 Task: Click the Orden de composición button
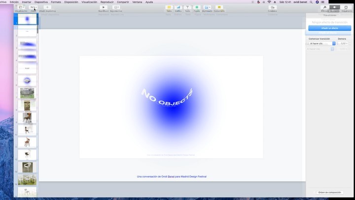[x=329, y=192]
